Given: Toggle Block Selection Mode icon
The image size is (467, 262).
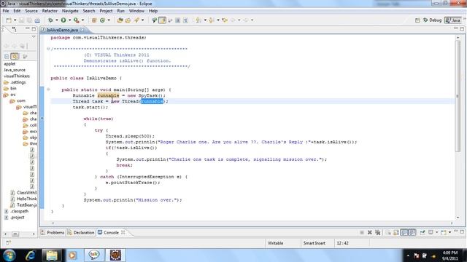Looking at the screenshot, I should pos(178,20).
